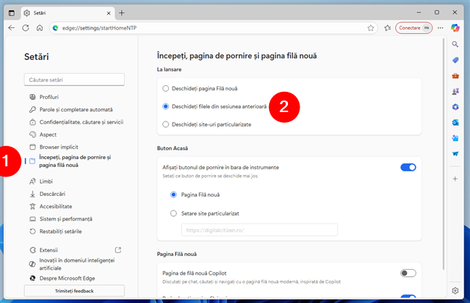The height and width of the screenshot is (303, 470).
Task: Click the browser refresh icon
Action: [25, 27]
